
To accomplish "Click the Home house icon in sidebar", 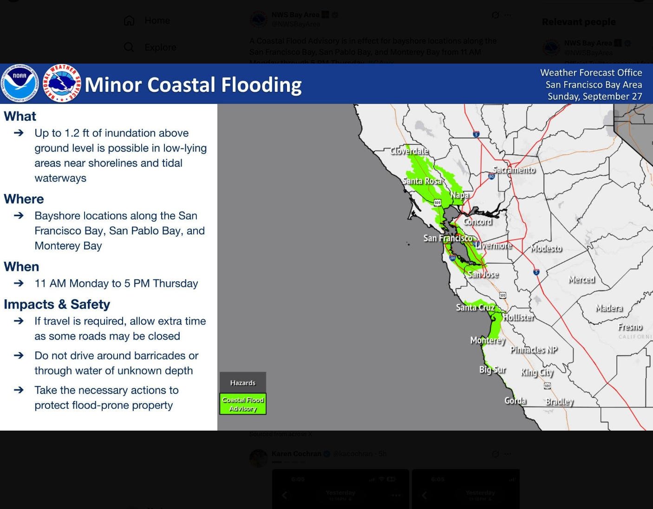I will tap(129, 20).
